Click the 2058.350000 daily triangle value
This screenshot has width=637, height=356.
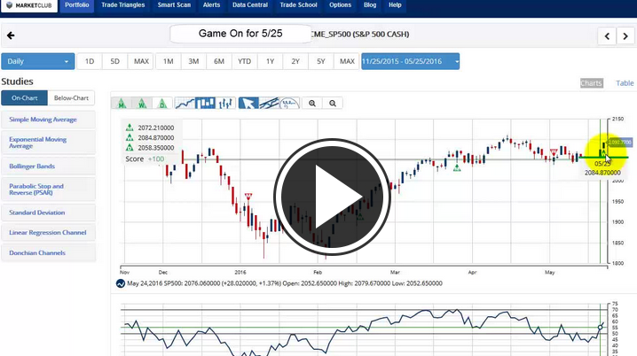(155, 148)
